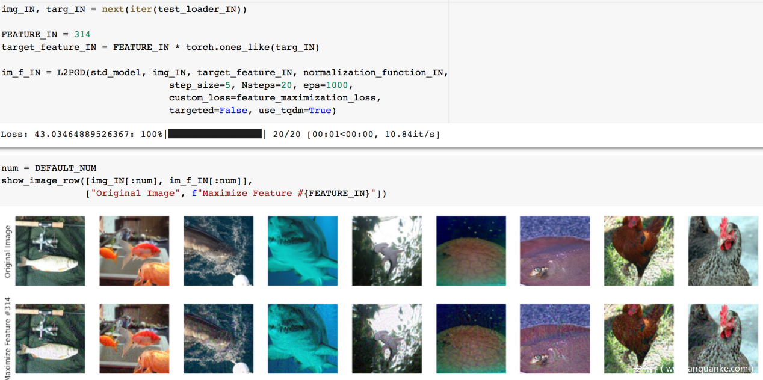Click the feature-maximized brown rooster image
This screenshot has height=380, width=763.
coord(640,339)
